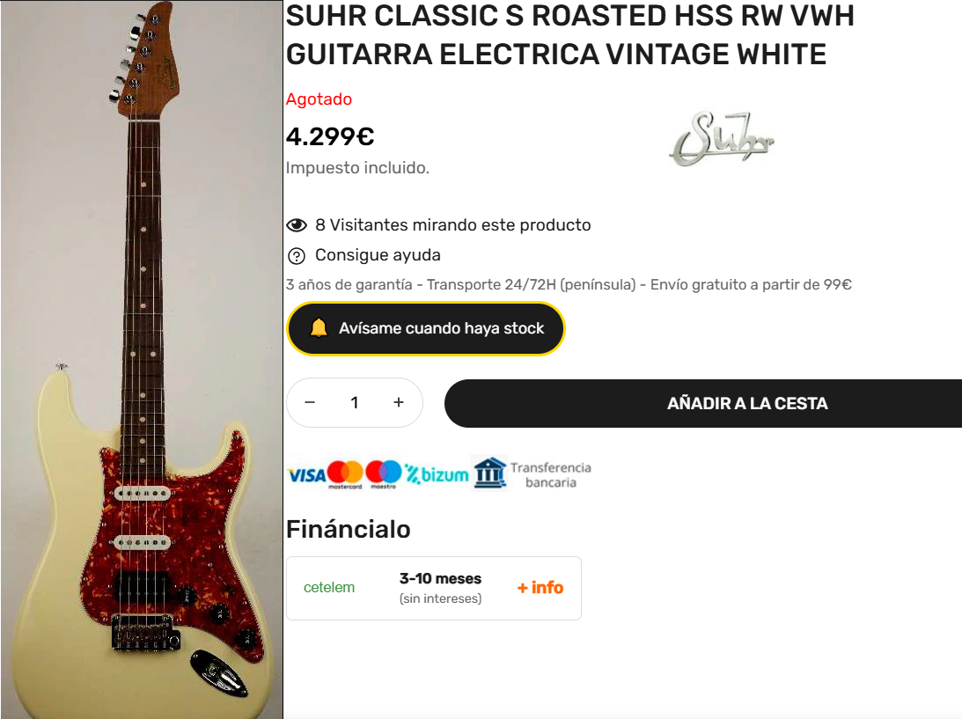Click the product title heading
This screenshot has height=719, width=962.
tap(570, 35)
